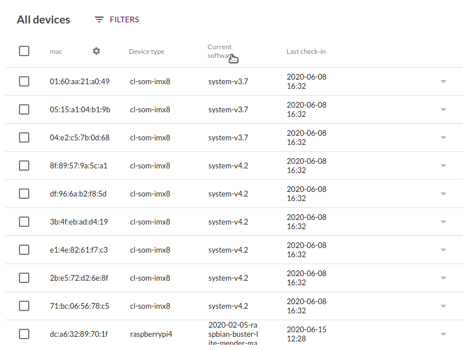Viewport: 463px width, 350px height.
Task: Expand details for device 05:15:a1:04:b1:9b
Action: pos(443,109)
